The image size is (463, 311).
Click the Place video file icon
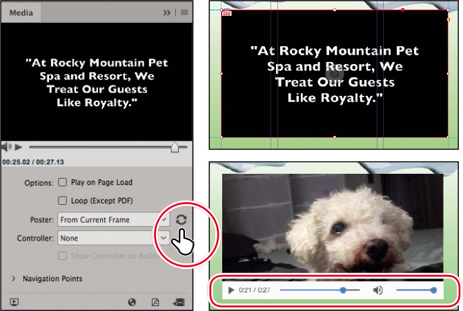(x=179, y=302)
